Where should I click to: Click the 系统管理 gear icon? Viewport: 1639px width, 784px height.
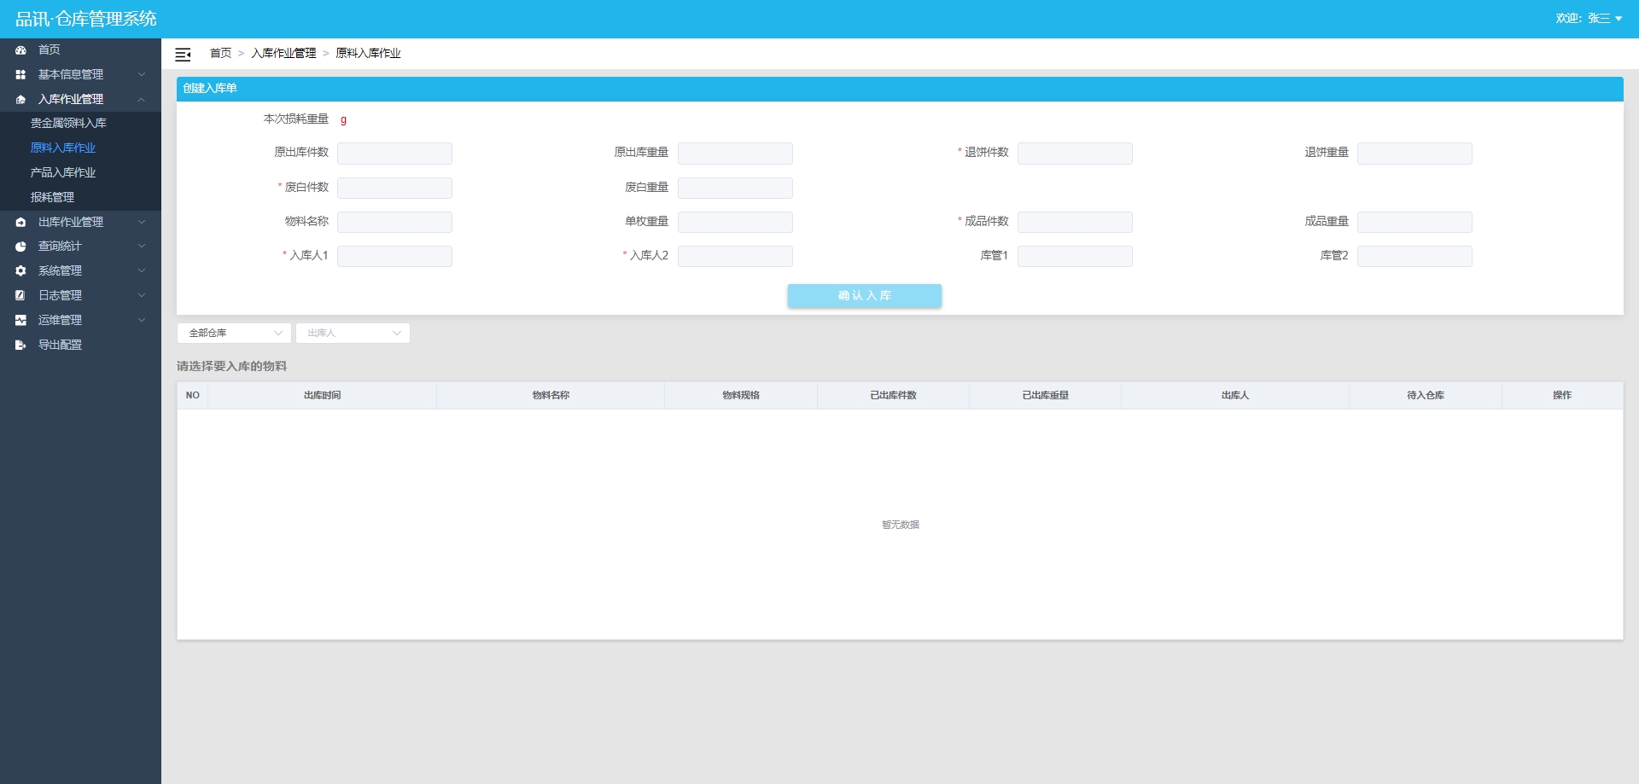pyautogui.click(x=20, y=271)
